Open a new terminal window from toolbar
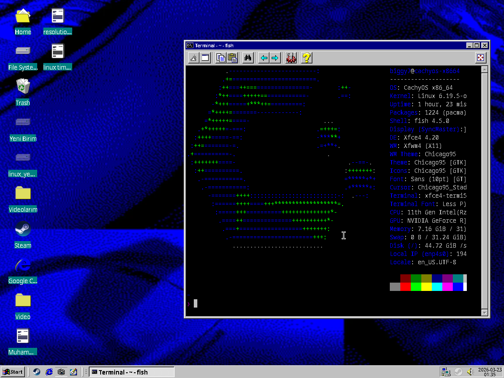This screenshot has width=504, height=378. click(205, 58)
